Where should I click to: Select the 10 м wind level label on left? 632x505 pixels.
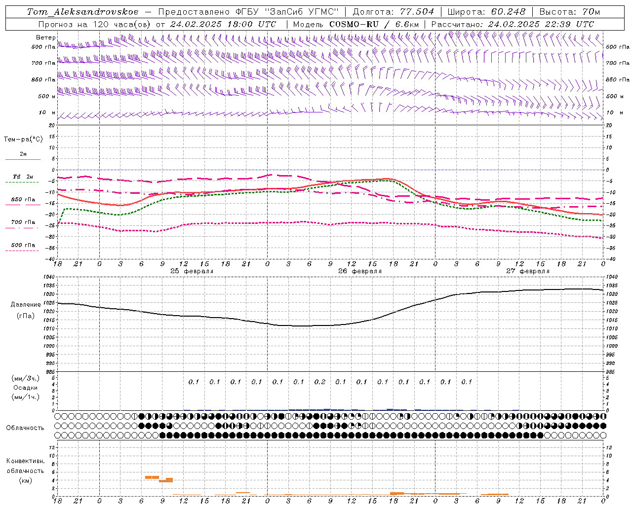click(x=47, y=112)
